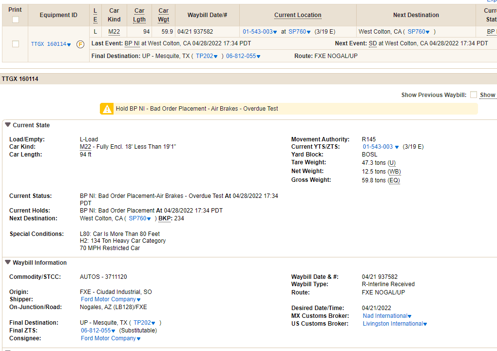This screenshot has height=351, width=497.
Task: Click the orange F circle icon beside TTGX 160114
Action: [x=80, y=44]
